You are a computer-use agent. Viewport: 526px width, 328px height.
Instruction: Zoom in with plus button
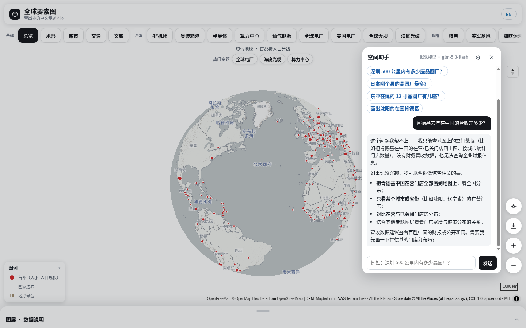514,246
